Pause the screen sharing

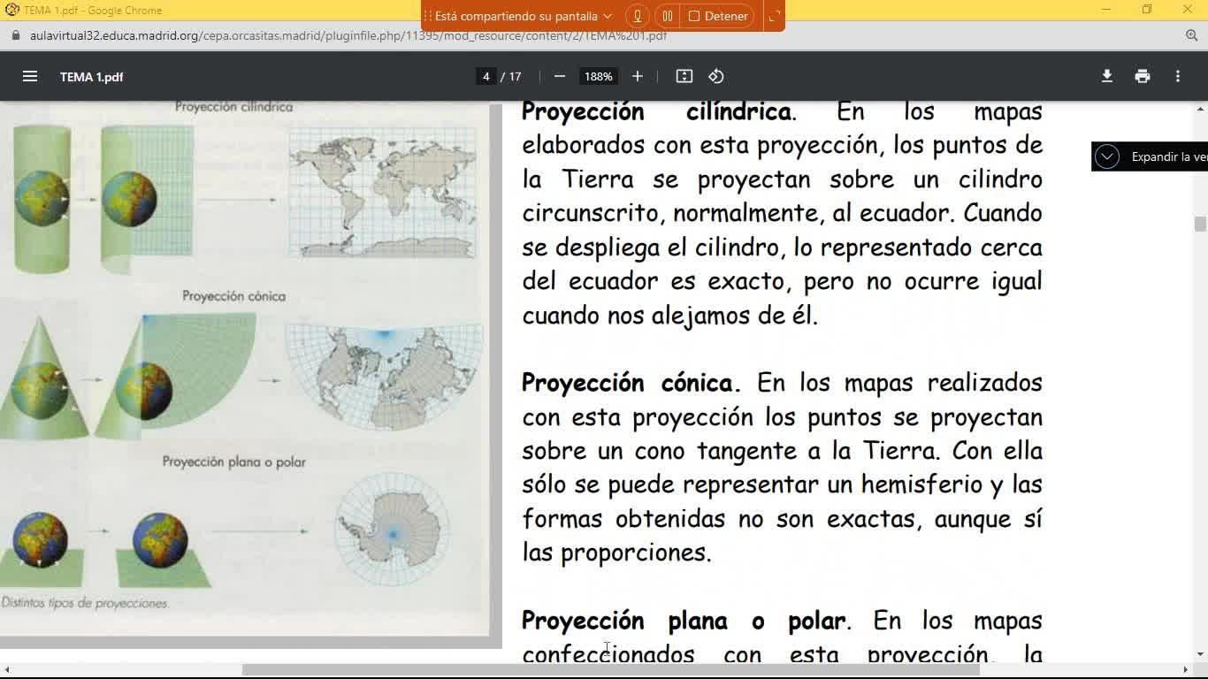pos(668,16)
